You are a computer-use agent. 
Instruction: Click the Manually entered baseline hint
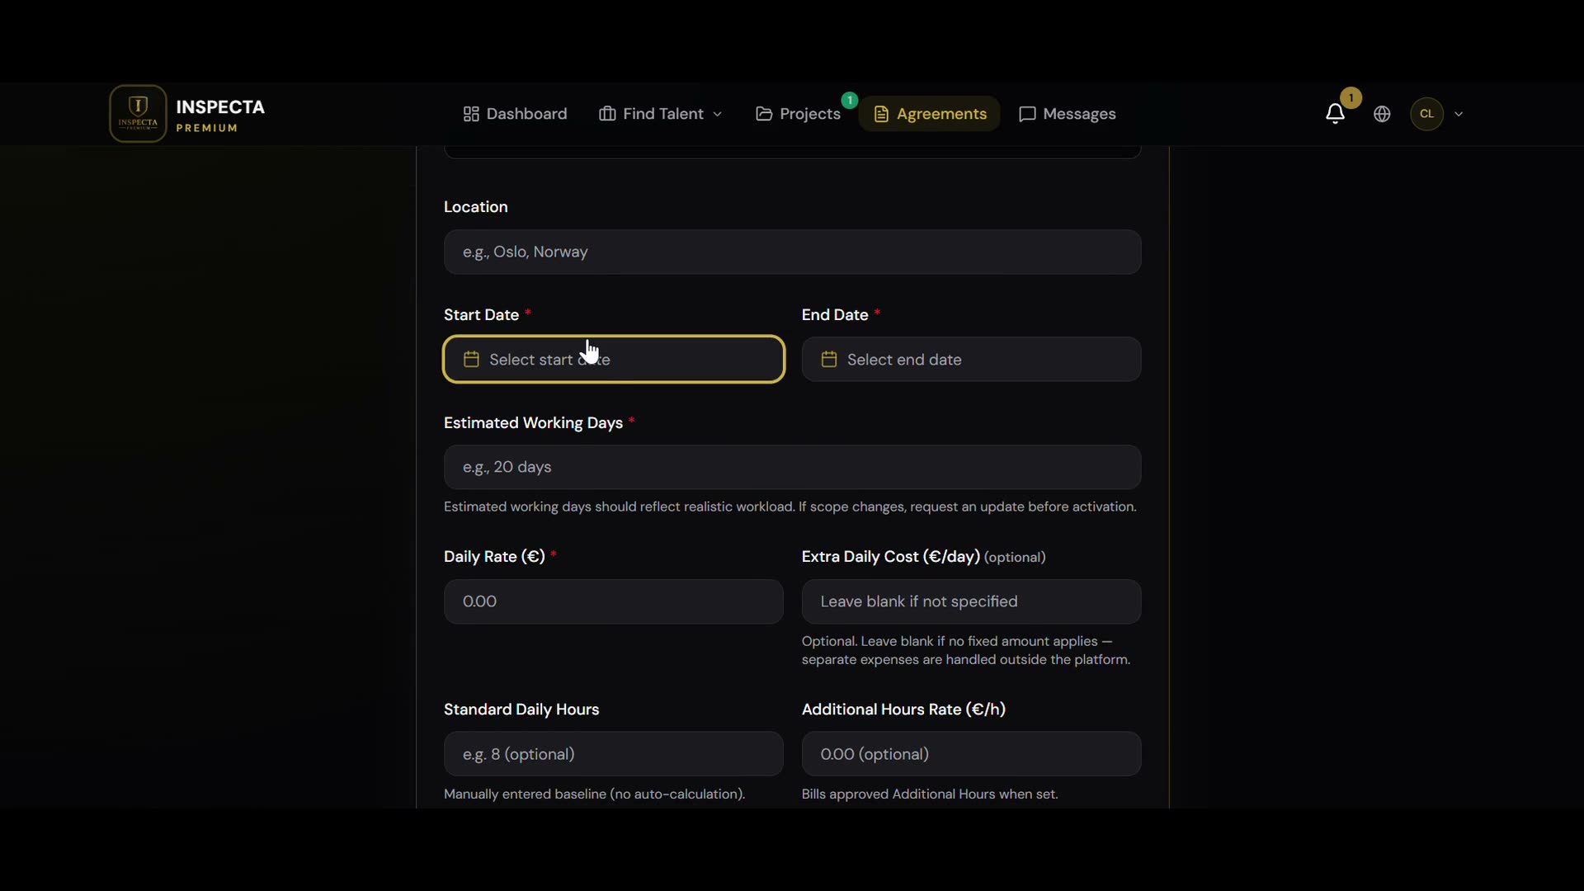point(595,794)
